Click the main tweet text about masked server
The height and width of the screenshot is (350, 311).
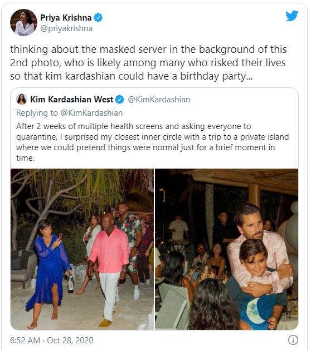pyautogui.click(x=148, y=63)
